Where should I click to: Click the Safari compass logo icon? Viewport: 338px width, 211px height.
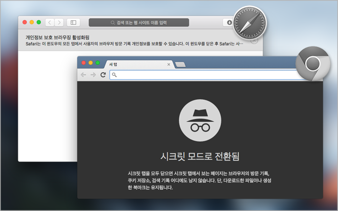pyautogui.click(x=249, y=23)
